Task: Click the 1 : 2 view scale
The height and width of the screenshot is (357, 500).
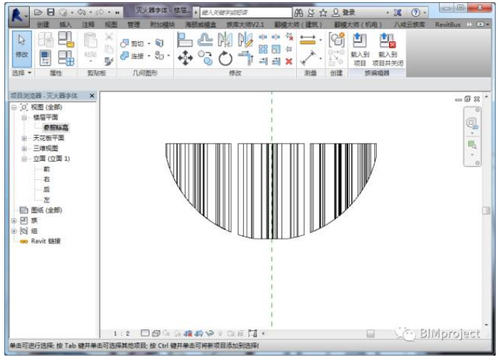Action: 123,333
